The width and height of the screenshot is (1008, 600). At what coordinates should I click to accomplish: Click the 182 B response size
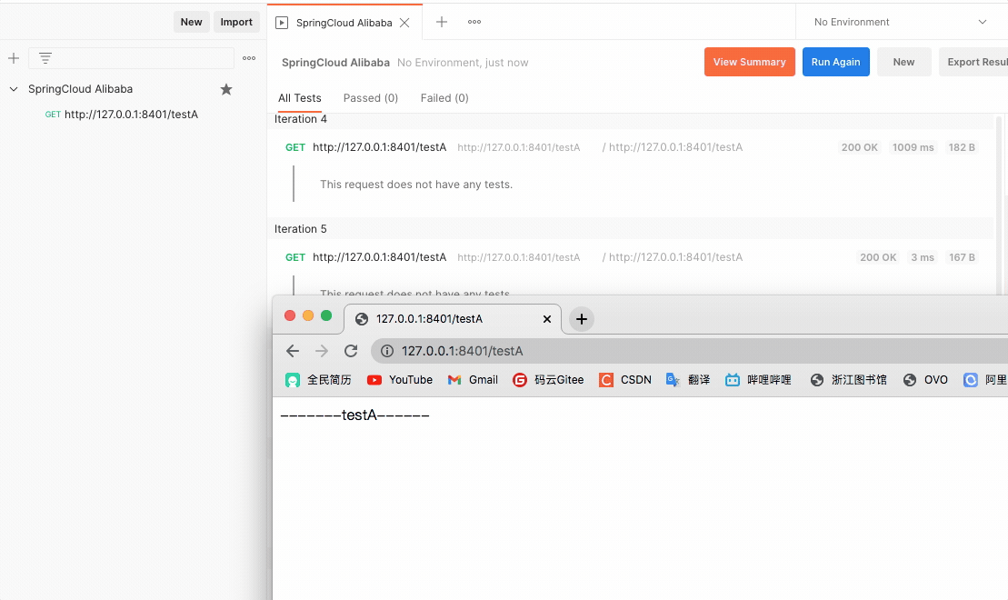962,147
